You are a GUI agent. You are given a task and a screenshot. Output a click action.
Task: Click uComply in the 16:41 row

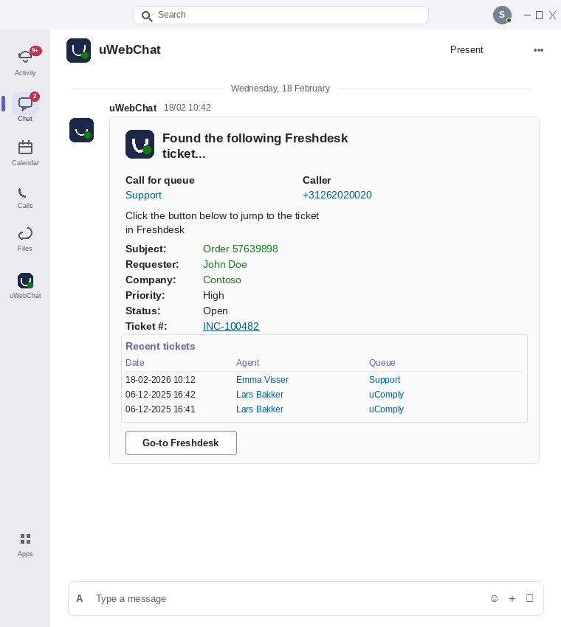point(386,409)
